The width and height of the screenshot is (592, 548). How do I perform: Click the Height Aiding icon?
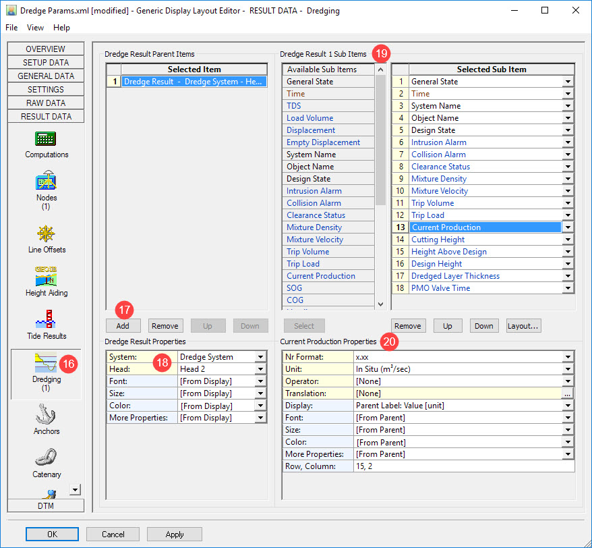(46, 277)
